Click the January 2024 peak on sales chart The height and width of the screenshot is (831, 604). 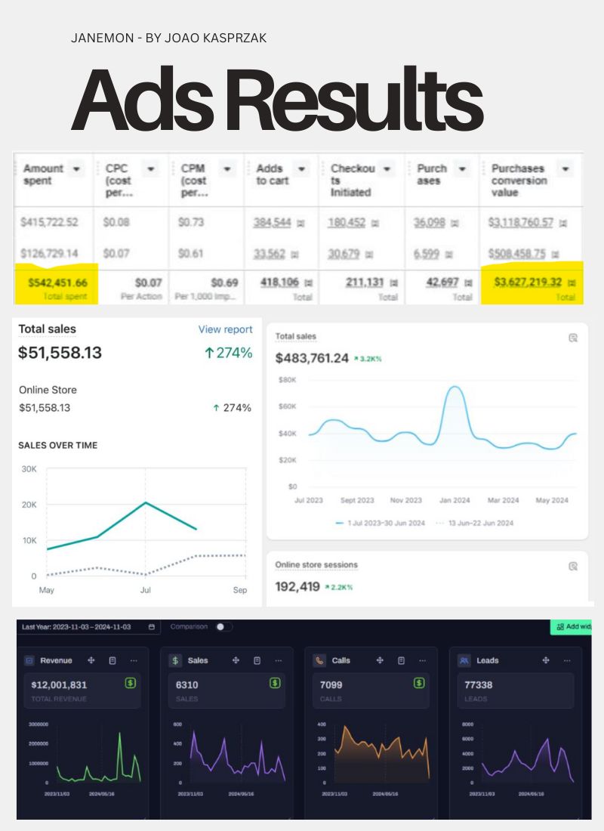tap(455, 387)
